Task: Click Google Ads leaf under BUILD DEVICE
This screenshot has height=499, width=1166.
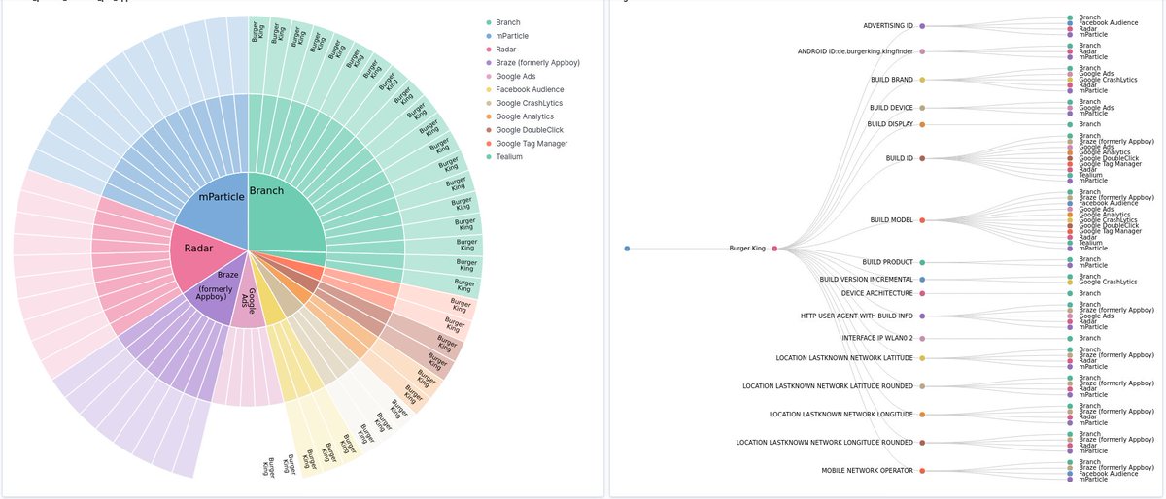Action: pyautogui.click(x=1070, y=108)
